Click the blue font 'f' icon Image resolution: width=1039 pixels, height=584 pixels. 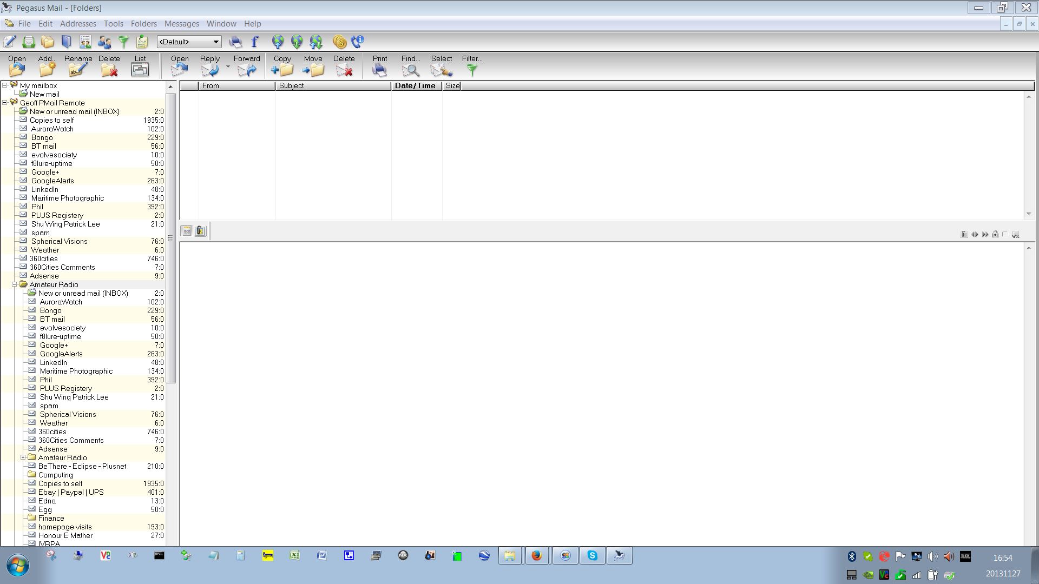pyautogui.click(x=255, y=42)
